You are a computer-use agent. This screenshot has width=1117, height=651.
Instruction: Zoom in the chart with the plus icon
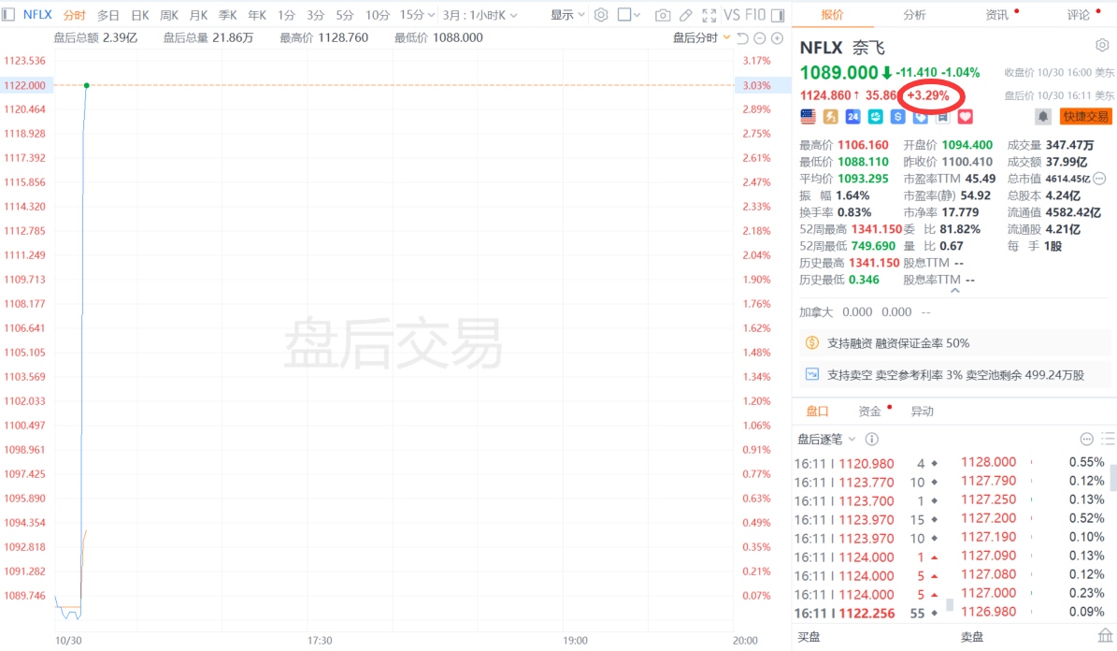click(777, 37)
